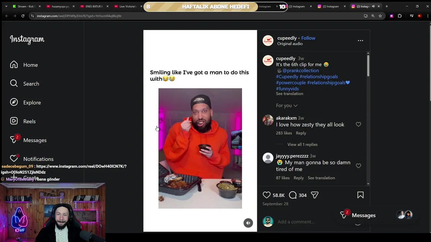Open the Explore compass icon
Screen dimensions: 431x242
[14, 103]
